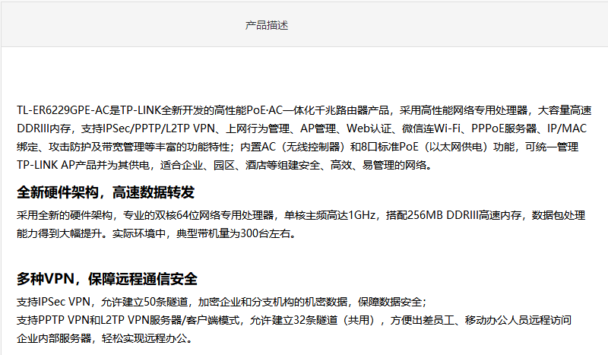Click the line starting 绑定、攻击防护及带宽管理
608x355 pixels.
point(297,147)
